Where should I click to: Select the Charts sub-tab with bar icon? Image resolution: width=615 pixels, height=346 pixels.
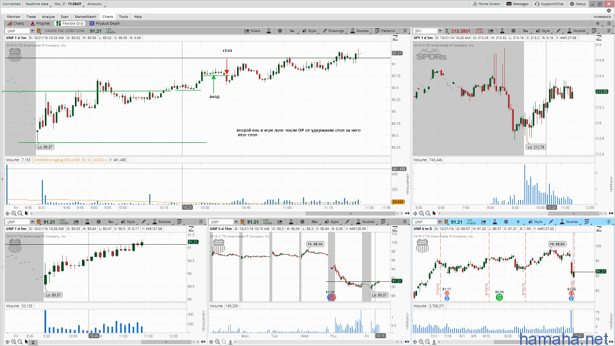tap(15, 24)
